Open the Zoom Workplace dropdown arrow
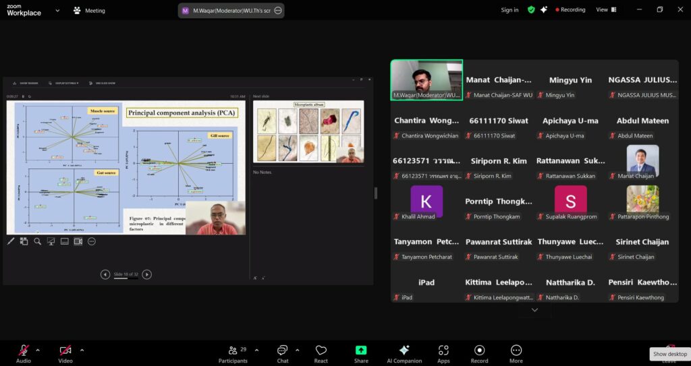This screenshot has width=691, height=366. click(57, 10)
